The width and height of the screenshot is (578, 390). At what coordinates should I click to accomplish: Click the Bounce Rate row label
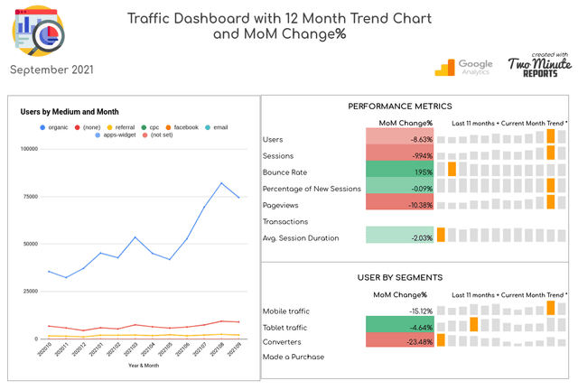click(284, 172)
